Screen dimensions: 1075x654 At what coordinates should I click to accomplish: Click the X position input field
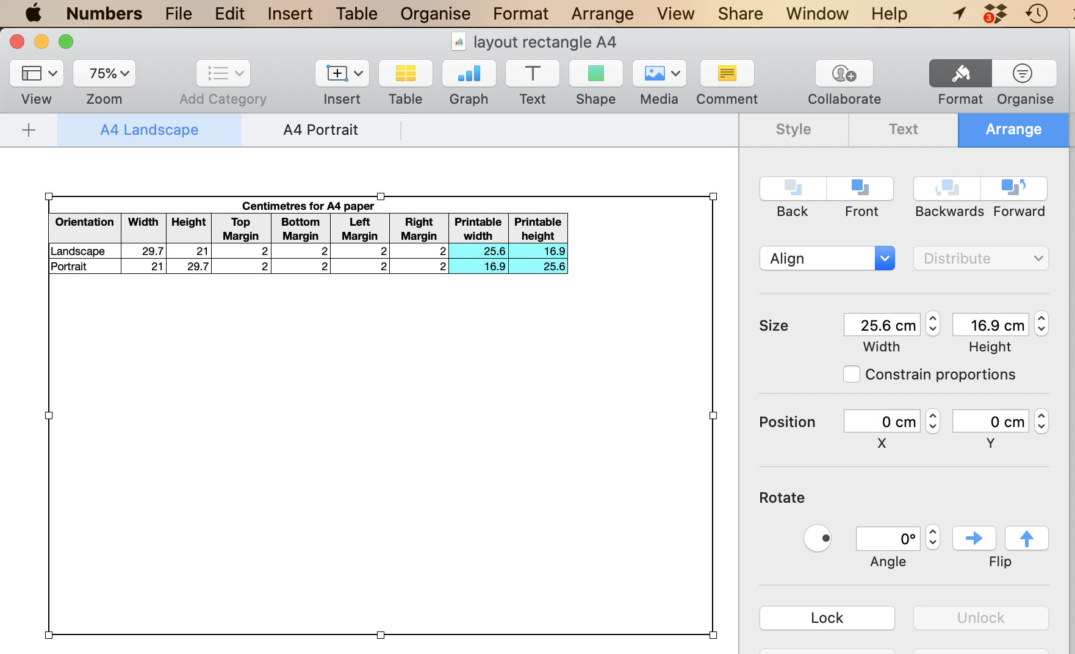tap(882, 421)
